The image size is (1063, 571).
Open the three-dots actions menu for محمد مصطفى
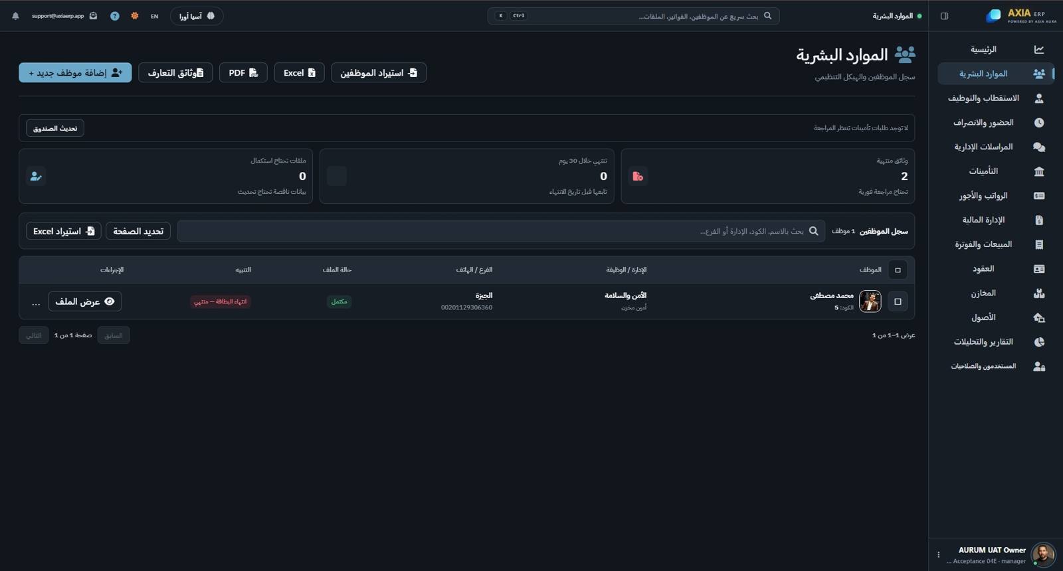coord(36,302)
